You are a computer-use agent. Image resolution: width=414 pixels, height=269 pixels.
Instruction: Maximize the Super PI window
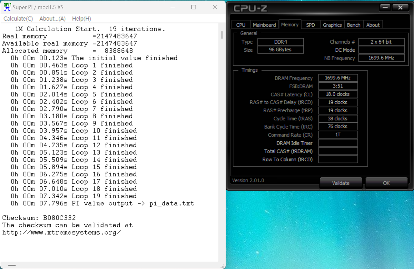pos(194,7)
